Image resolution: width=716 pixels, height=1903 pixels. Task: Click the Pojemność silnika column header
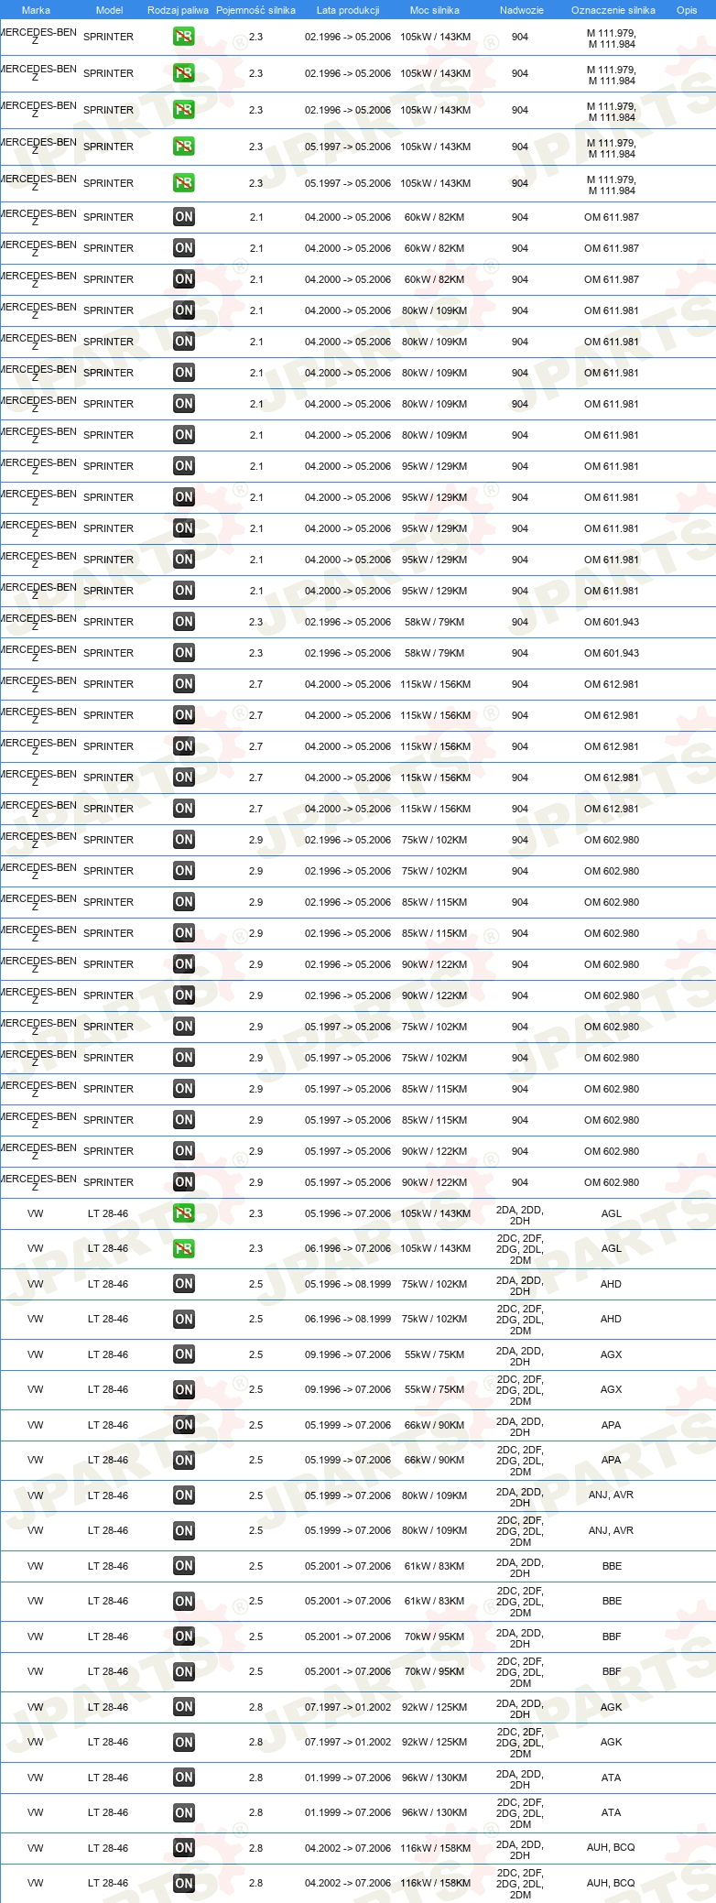coord(255,10)
